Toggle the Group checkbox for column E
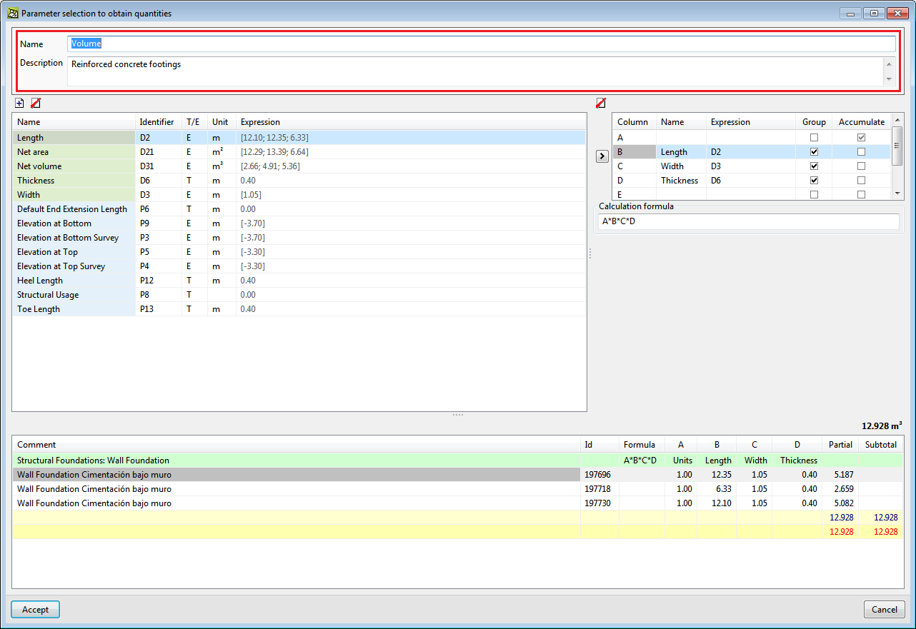This screenshot has width=916, height=629. 814,194
